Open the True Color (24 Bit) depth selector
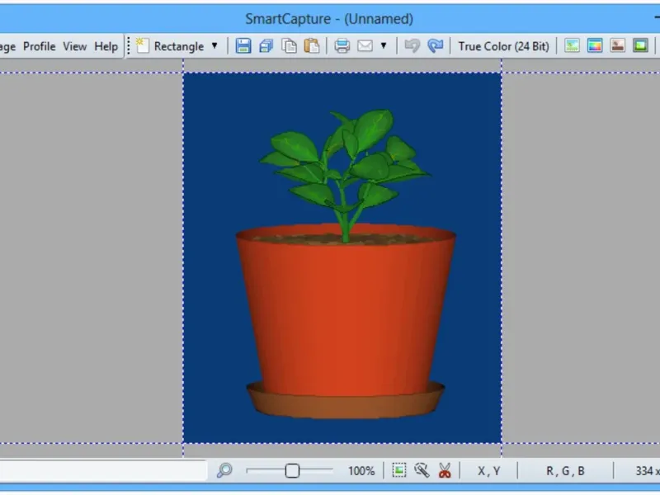The image size is (660, 495). 503,46
